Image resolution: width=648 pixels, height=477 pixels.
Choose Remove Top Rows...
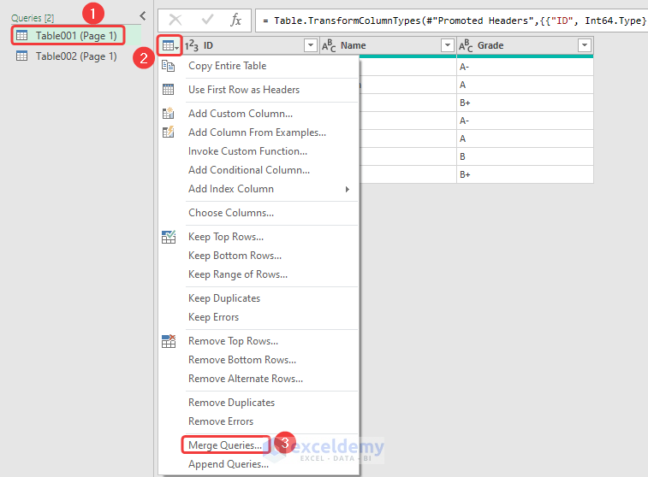[233, 341]
